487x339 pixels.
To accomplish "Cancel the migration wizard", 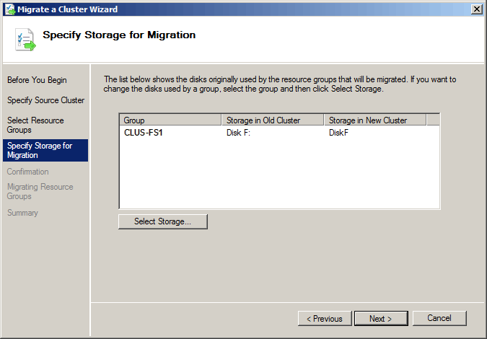I will click(x=439, y=318).
